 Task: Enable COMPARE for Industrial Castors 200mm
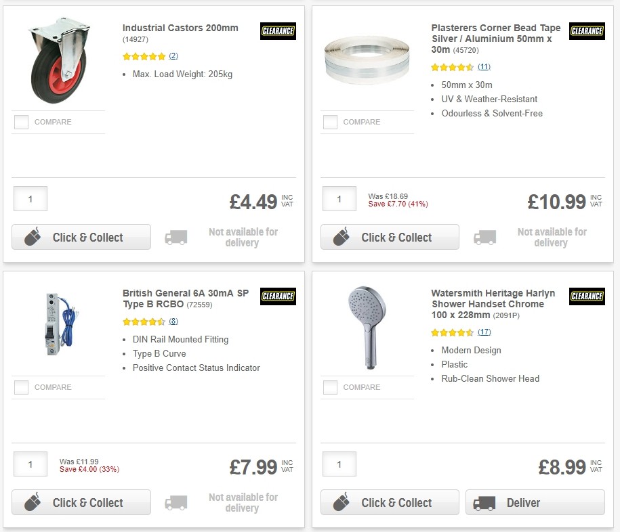click(x=21, y=122)
